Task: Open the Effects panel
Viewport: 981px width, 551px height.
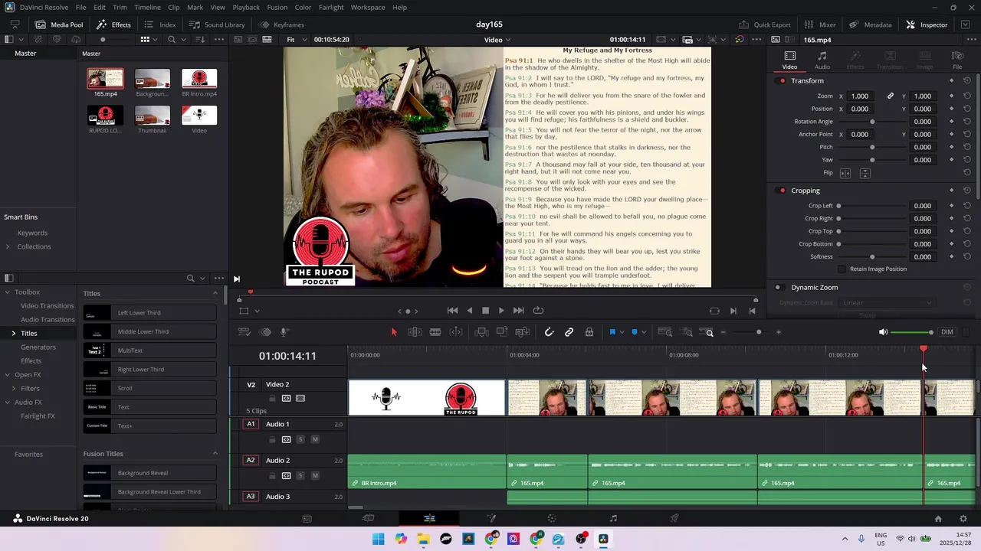Action: (x=113, y=24)
